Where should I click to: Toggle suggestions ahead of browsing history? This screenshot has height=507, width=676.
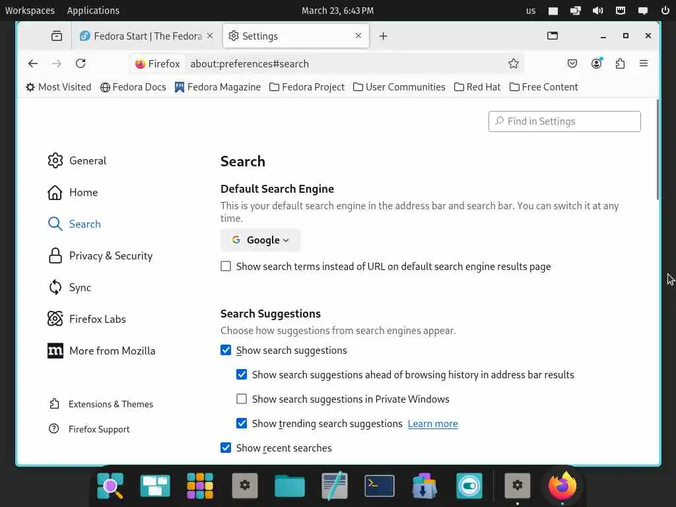pos(242,375)
